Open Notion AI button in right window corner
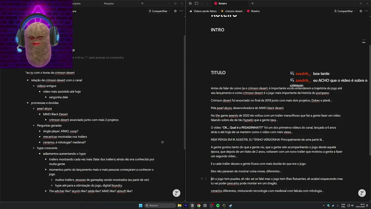Viewport: 371px width, 209px height. point(362,193)
